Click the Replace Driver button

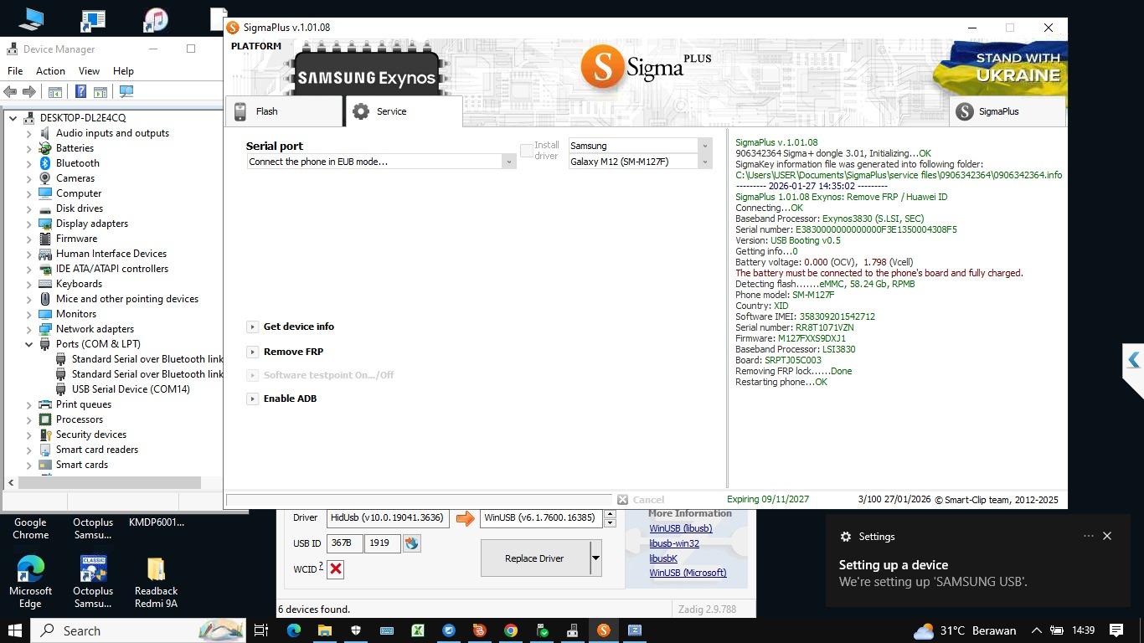coord(534,558)
